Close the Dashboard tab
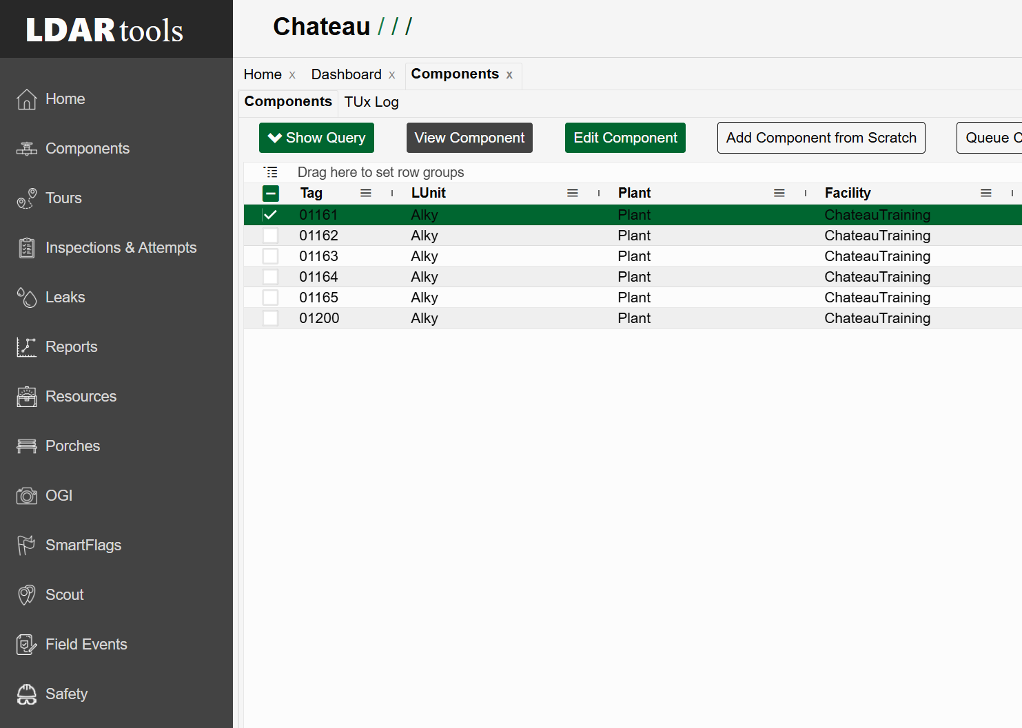This screenshot has height=728, width=1022. click(391, 75)
